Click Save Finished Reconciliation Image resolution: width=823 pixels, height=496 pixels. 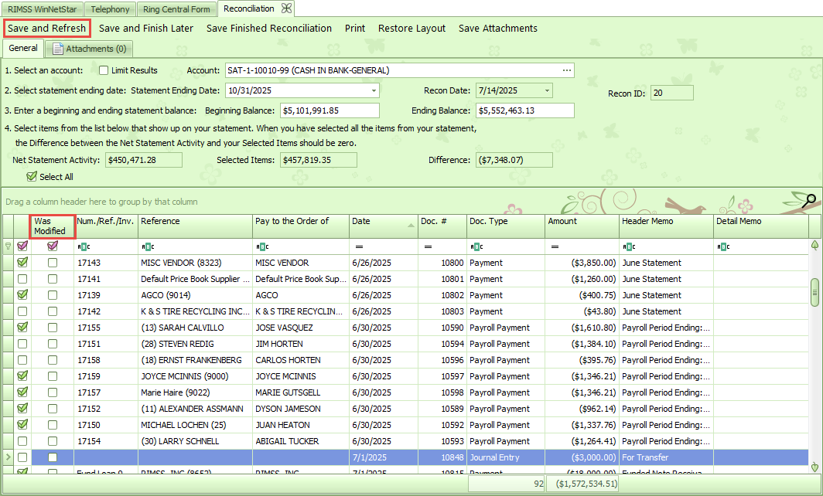pyautogui.click(x=268, y=29)
